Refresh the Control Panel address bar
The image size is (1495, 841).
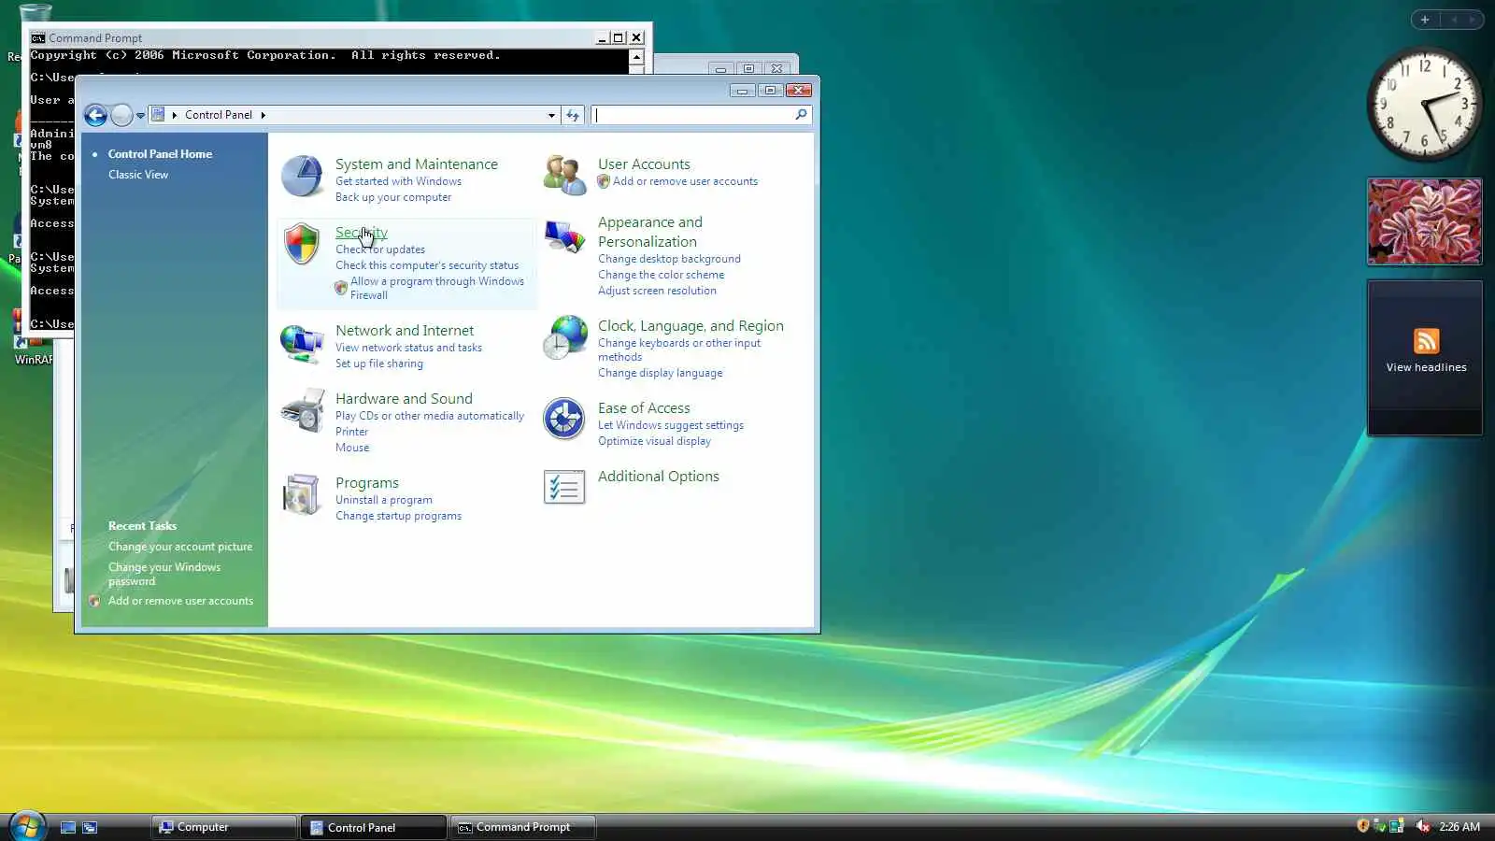573,115
